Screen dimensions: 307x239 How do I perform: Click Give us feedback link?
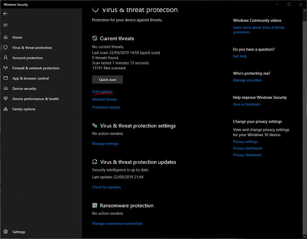(246, 104)
